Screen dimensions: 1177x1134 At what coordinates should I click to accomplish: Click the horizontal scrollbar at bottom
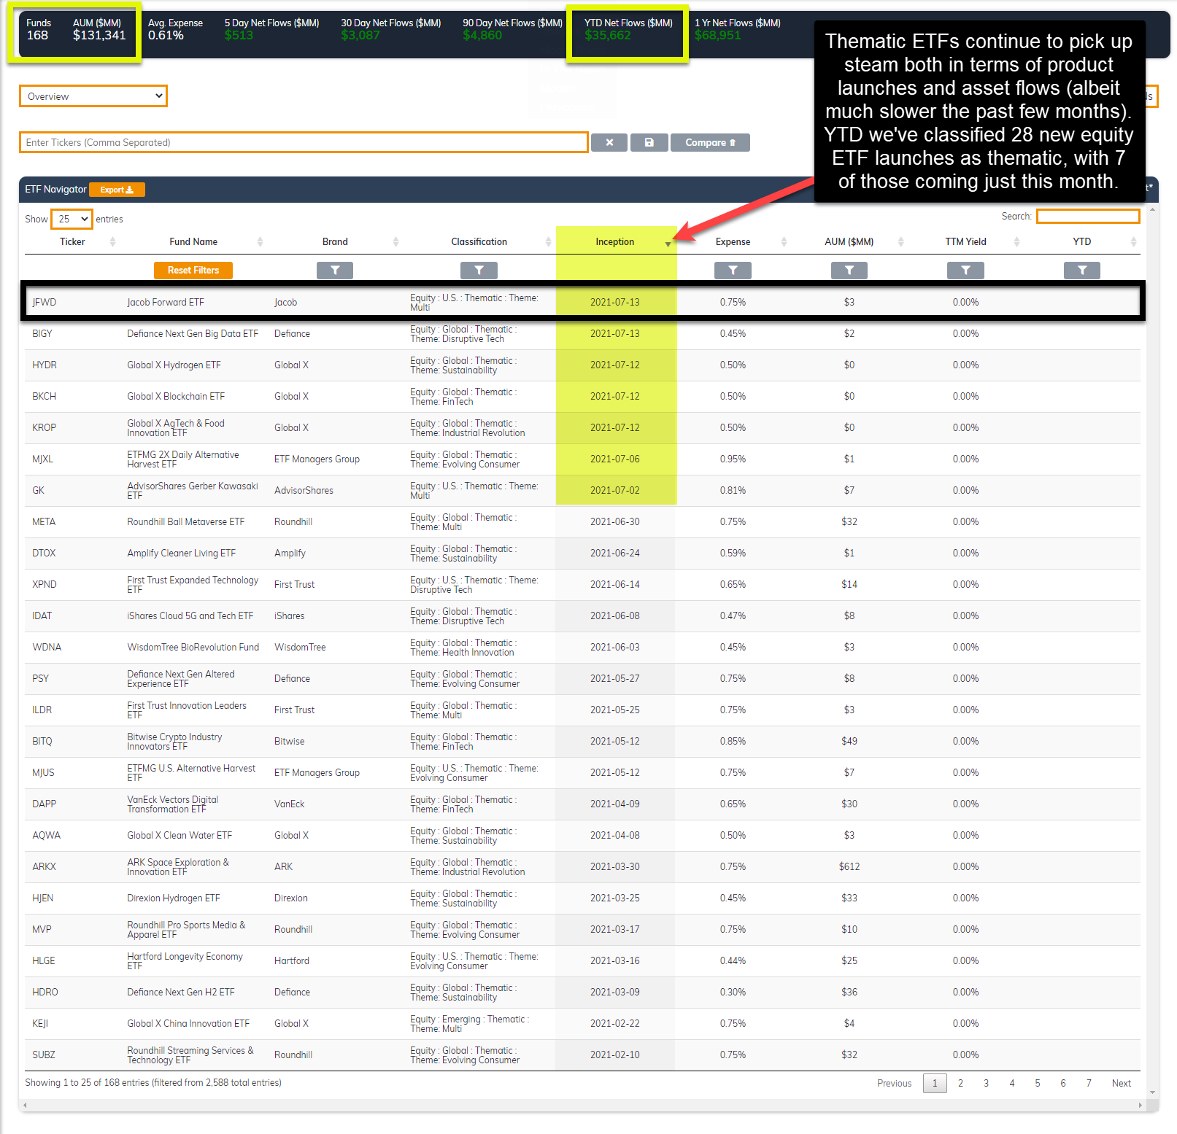click(x=583, y=1106)
